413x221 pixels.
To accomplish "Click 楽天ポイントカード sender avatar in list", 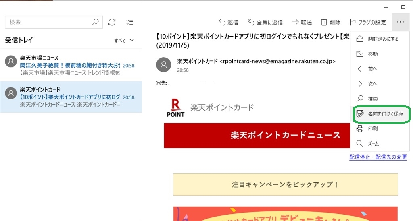I will tap(11, 93).
